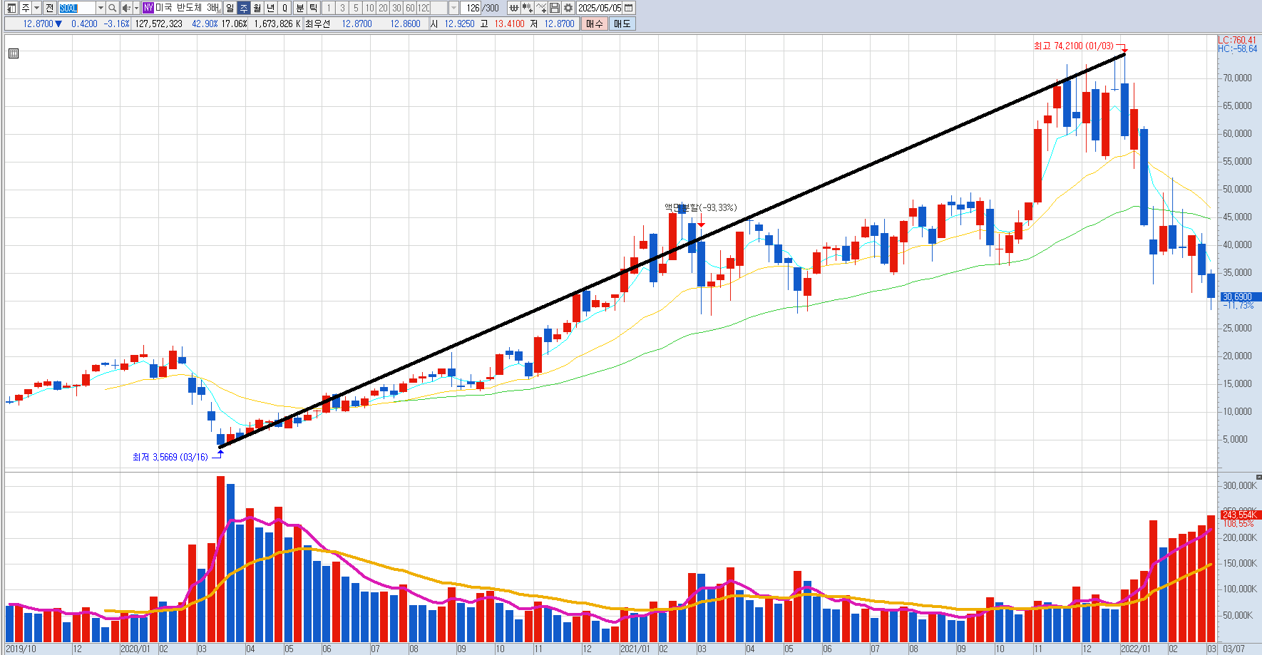Viewport: 1262px width, 655px height.
Task: Select the 60 interval button
Action: (410, 8)
